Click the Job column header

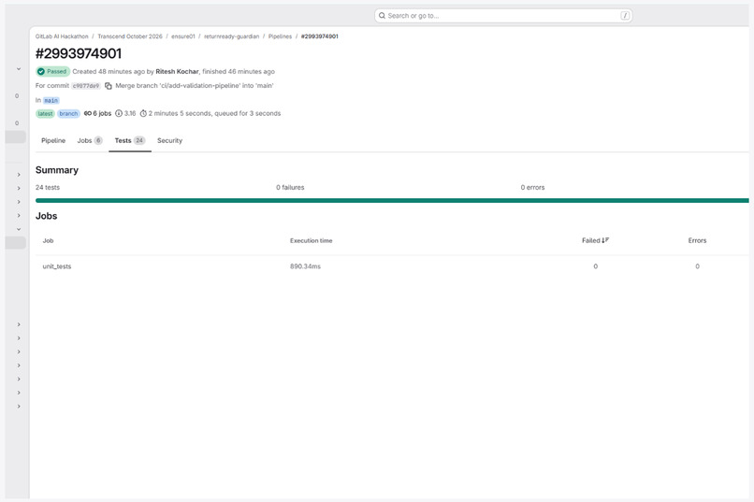click(48, 240)
